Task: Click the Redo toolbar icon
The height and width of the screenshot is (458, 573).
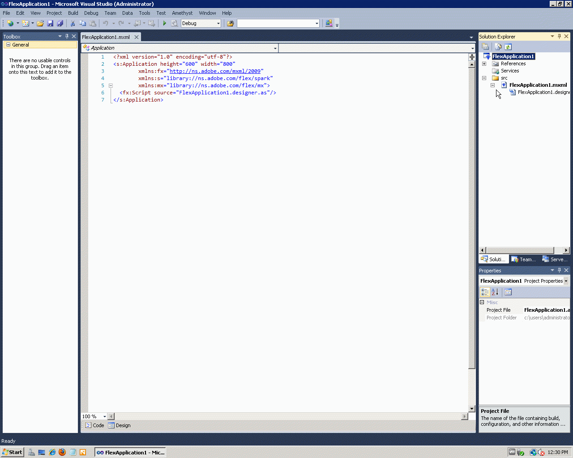Action: coord(121,23)
